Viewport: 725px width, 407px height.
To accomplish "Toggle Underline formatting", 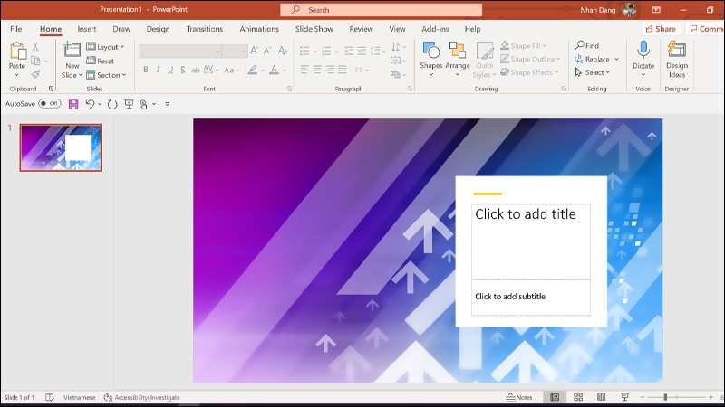I will 170,70.
